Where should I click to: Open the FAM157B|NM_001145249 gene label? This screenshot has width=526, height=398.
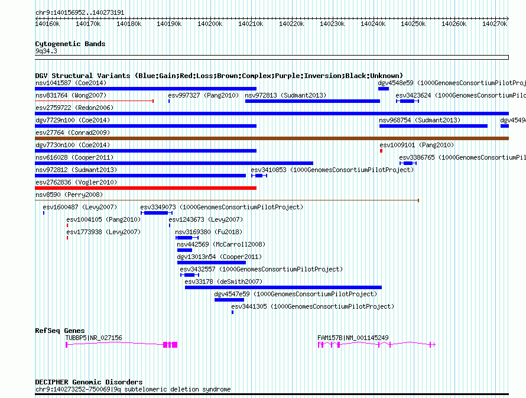click(x=353, y=338)
